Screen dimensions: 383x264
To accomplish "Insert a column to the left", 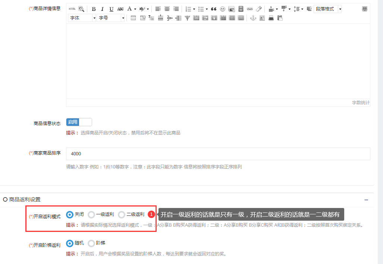I will pos(178,18).
